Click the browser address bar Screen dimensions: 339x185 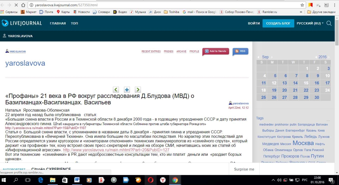pyautogui.click(x=164, y=5)
